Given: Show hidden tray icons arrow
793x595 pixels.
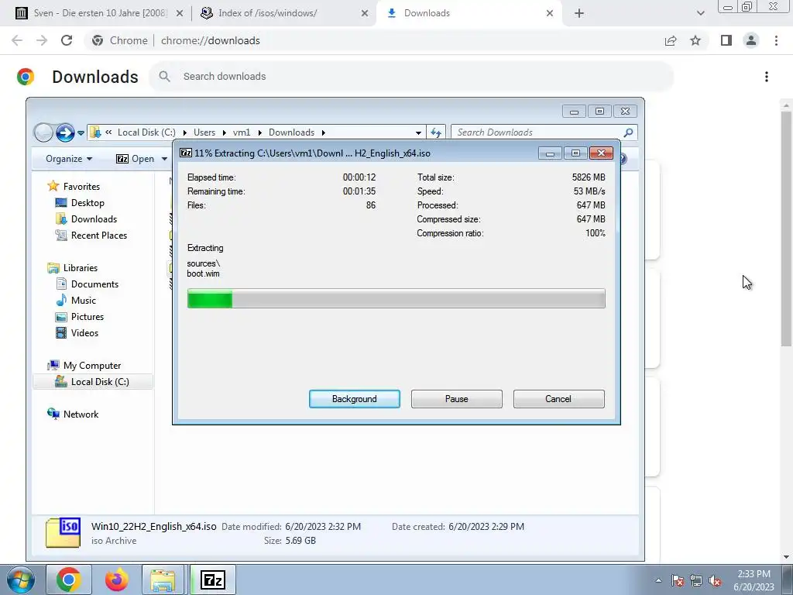Looking at the screenshot, I should coord(658,580).
